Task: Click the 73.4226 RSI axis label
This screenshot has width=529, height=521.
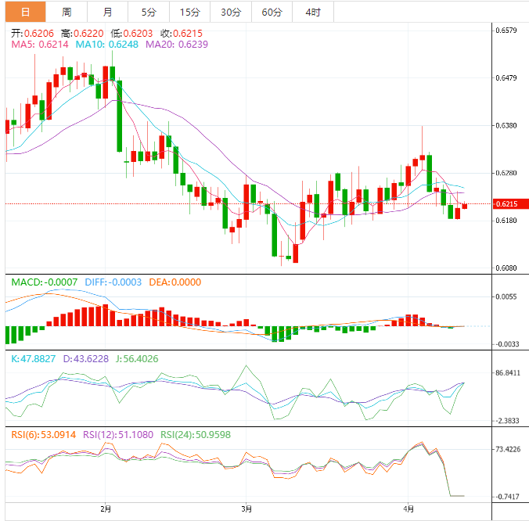Action: [508, 449]
